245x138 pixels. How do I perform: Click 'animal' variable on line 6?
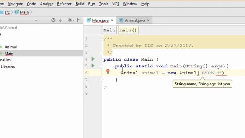(150, 73)
